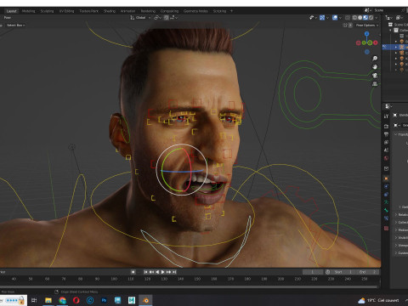Open the Texture Paint workspace tab
This screenshot has height=306, width=408.
tap(88, 11)
